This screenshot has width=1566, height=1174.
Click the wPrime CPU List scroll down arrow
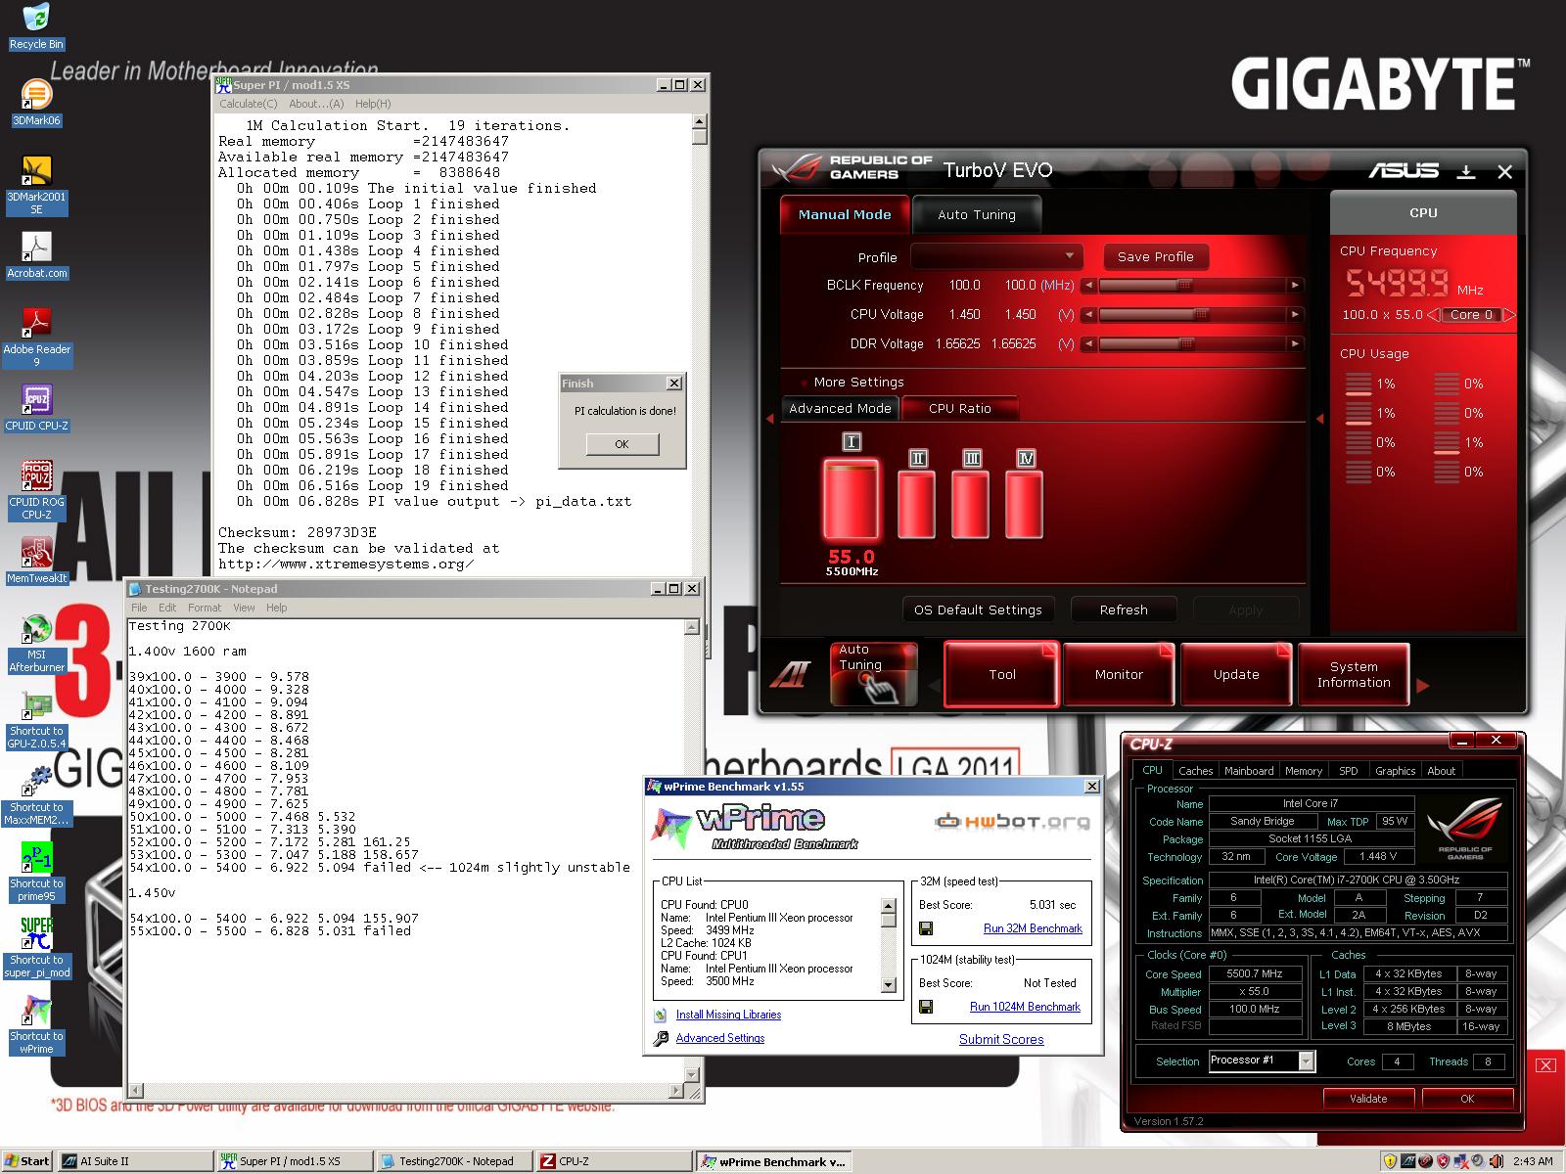[889, 985]
